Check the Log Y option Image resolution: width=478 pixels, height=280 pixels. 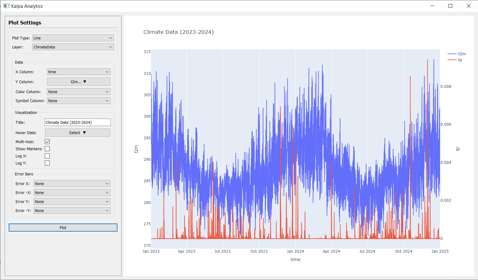pyautogui.click(x=47, y=163)
